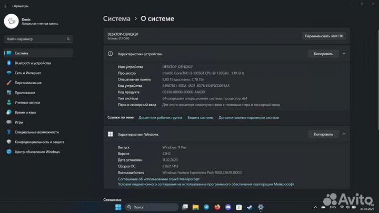
Task: Open Игры settings
Action: 38,123
